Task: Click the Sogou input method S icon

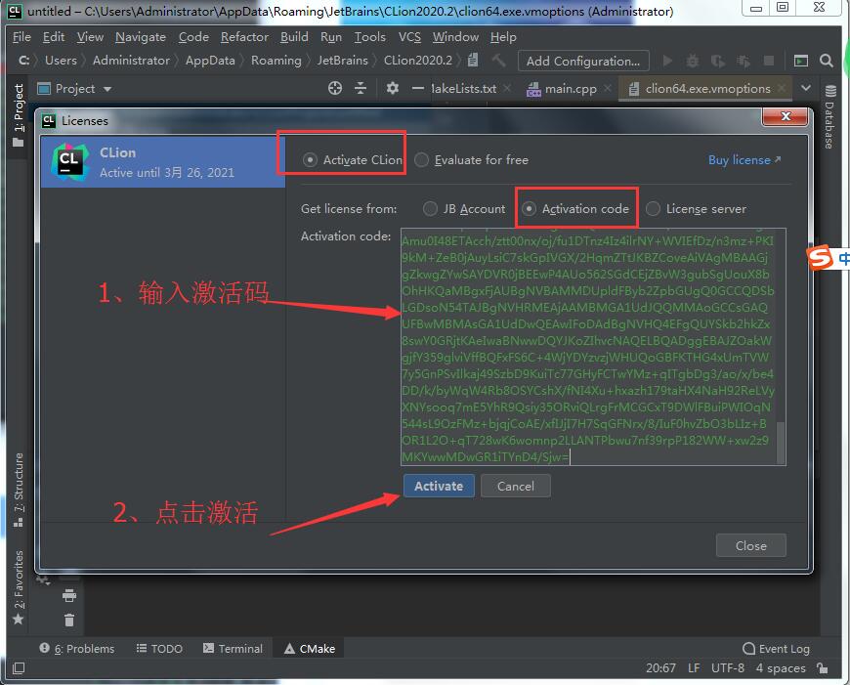Action: pyautogui.click(x=820, y=257)
